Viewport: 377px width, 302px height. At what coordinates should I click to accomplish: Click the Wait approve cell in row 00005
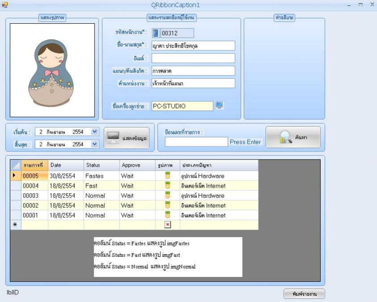click(137, 176)
